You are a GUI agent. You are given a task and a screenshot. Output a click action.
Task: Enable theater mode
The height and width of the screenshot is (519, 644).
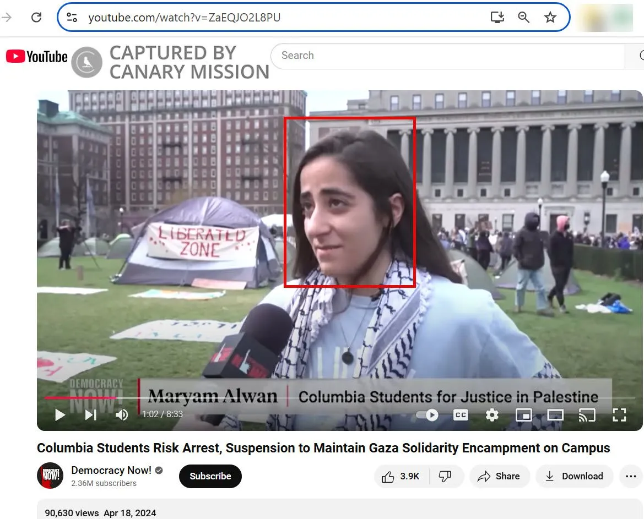point(555,415)
